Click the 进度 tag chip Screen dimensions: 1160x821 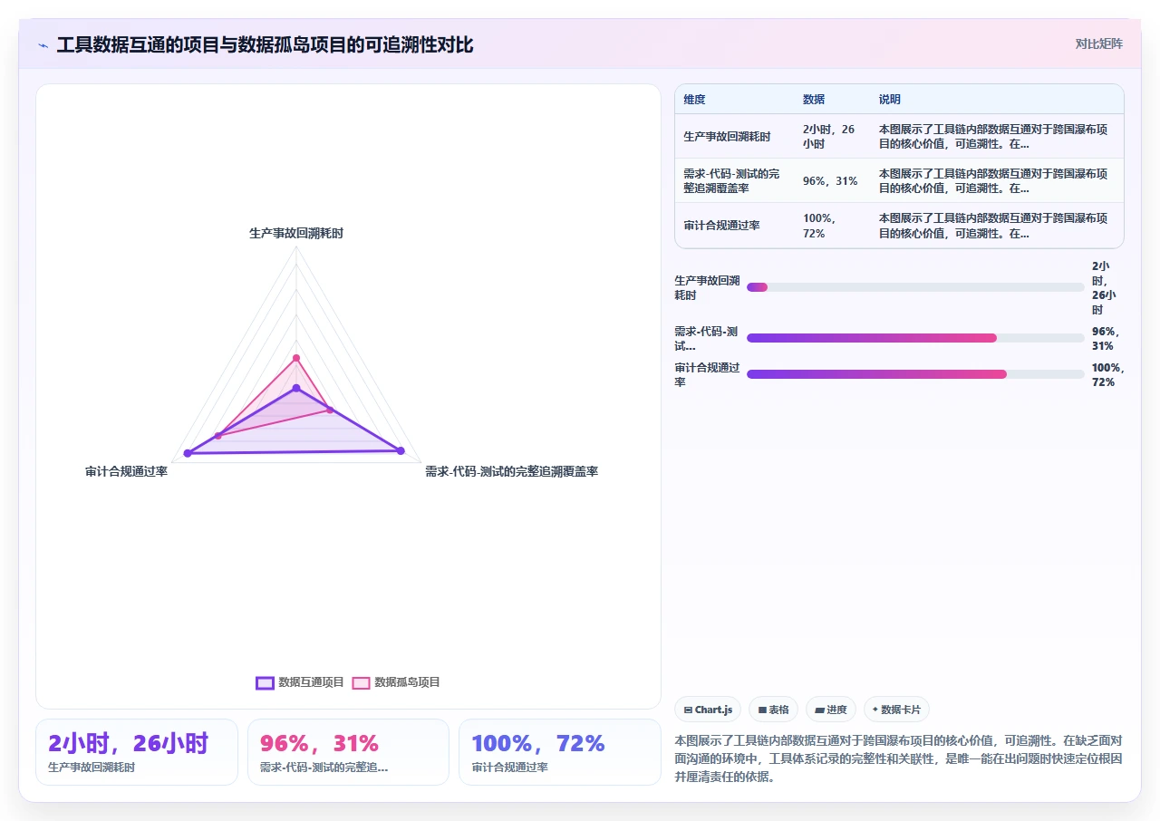[x=830, y=710]
